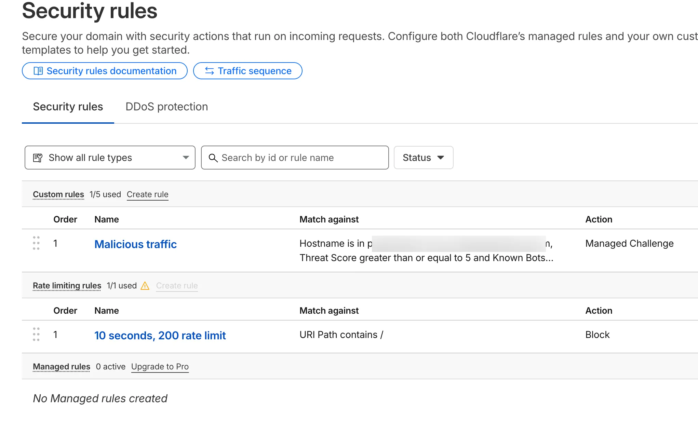The width and height of the screenshot is (698, 434).
Task: Click drag handle for rate limit rule
Action: (36, 334)
